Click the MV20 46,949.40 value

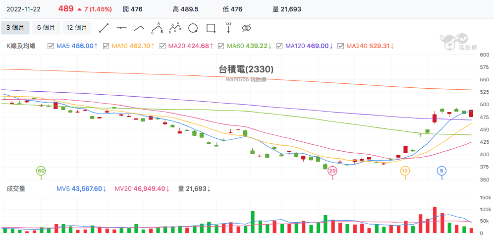142,189
